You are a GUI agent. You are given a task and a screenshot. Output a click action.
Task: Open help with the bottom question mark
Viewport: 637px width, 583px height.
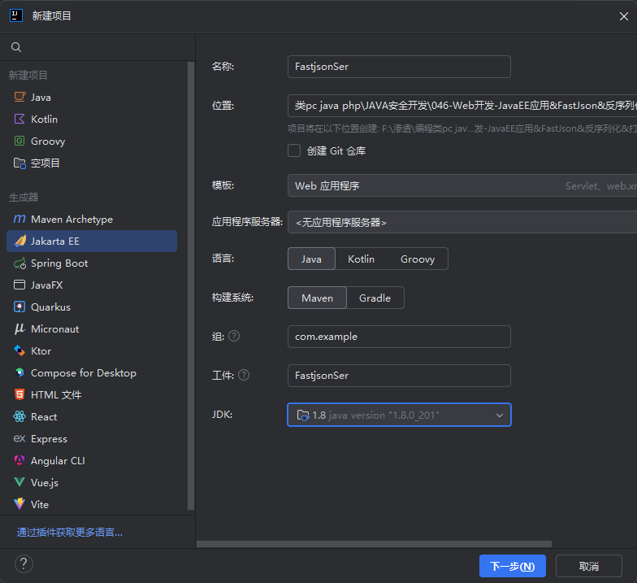point(24,564)
